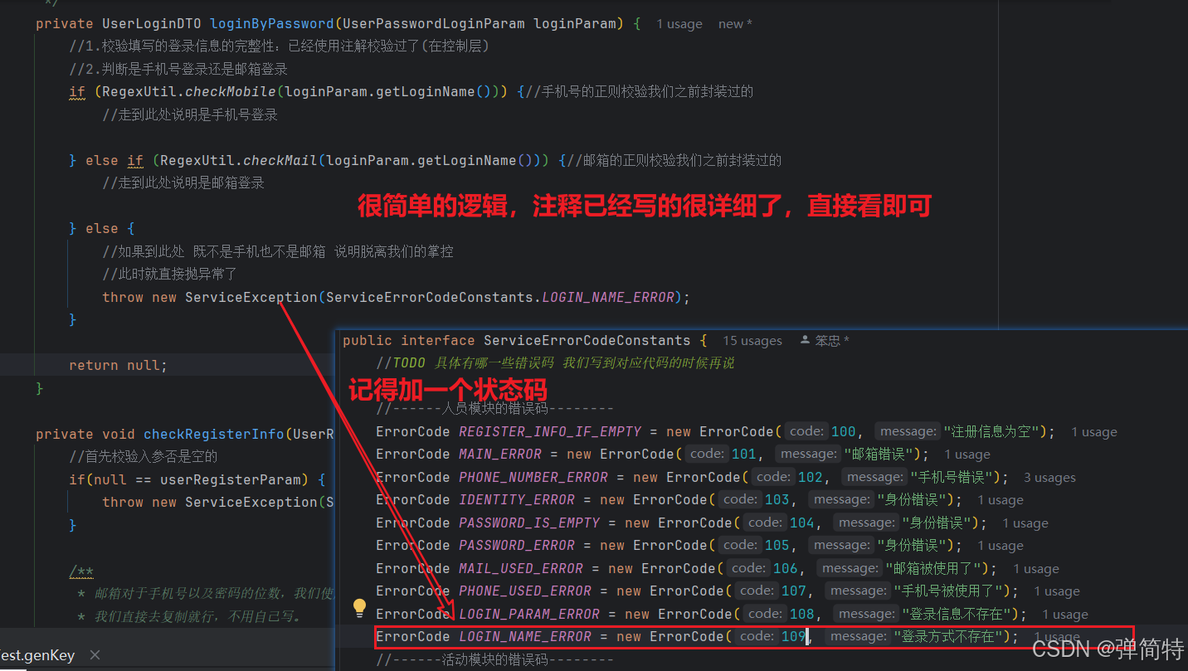Click the comment '//此时就直接抛异常了'

[x=170, y=274]
